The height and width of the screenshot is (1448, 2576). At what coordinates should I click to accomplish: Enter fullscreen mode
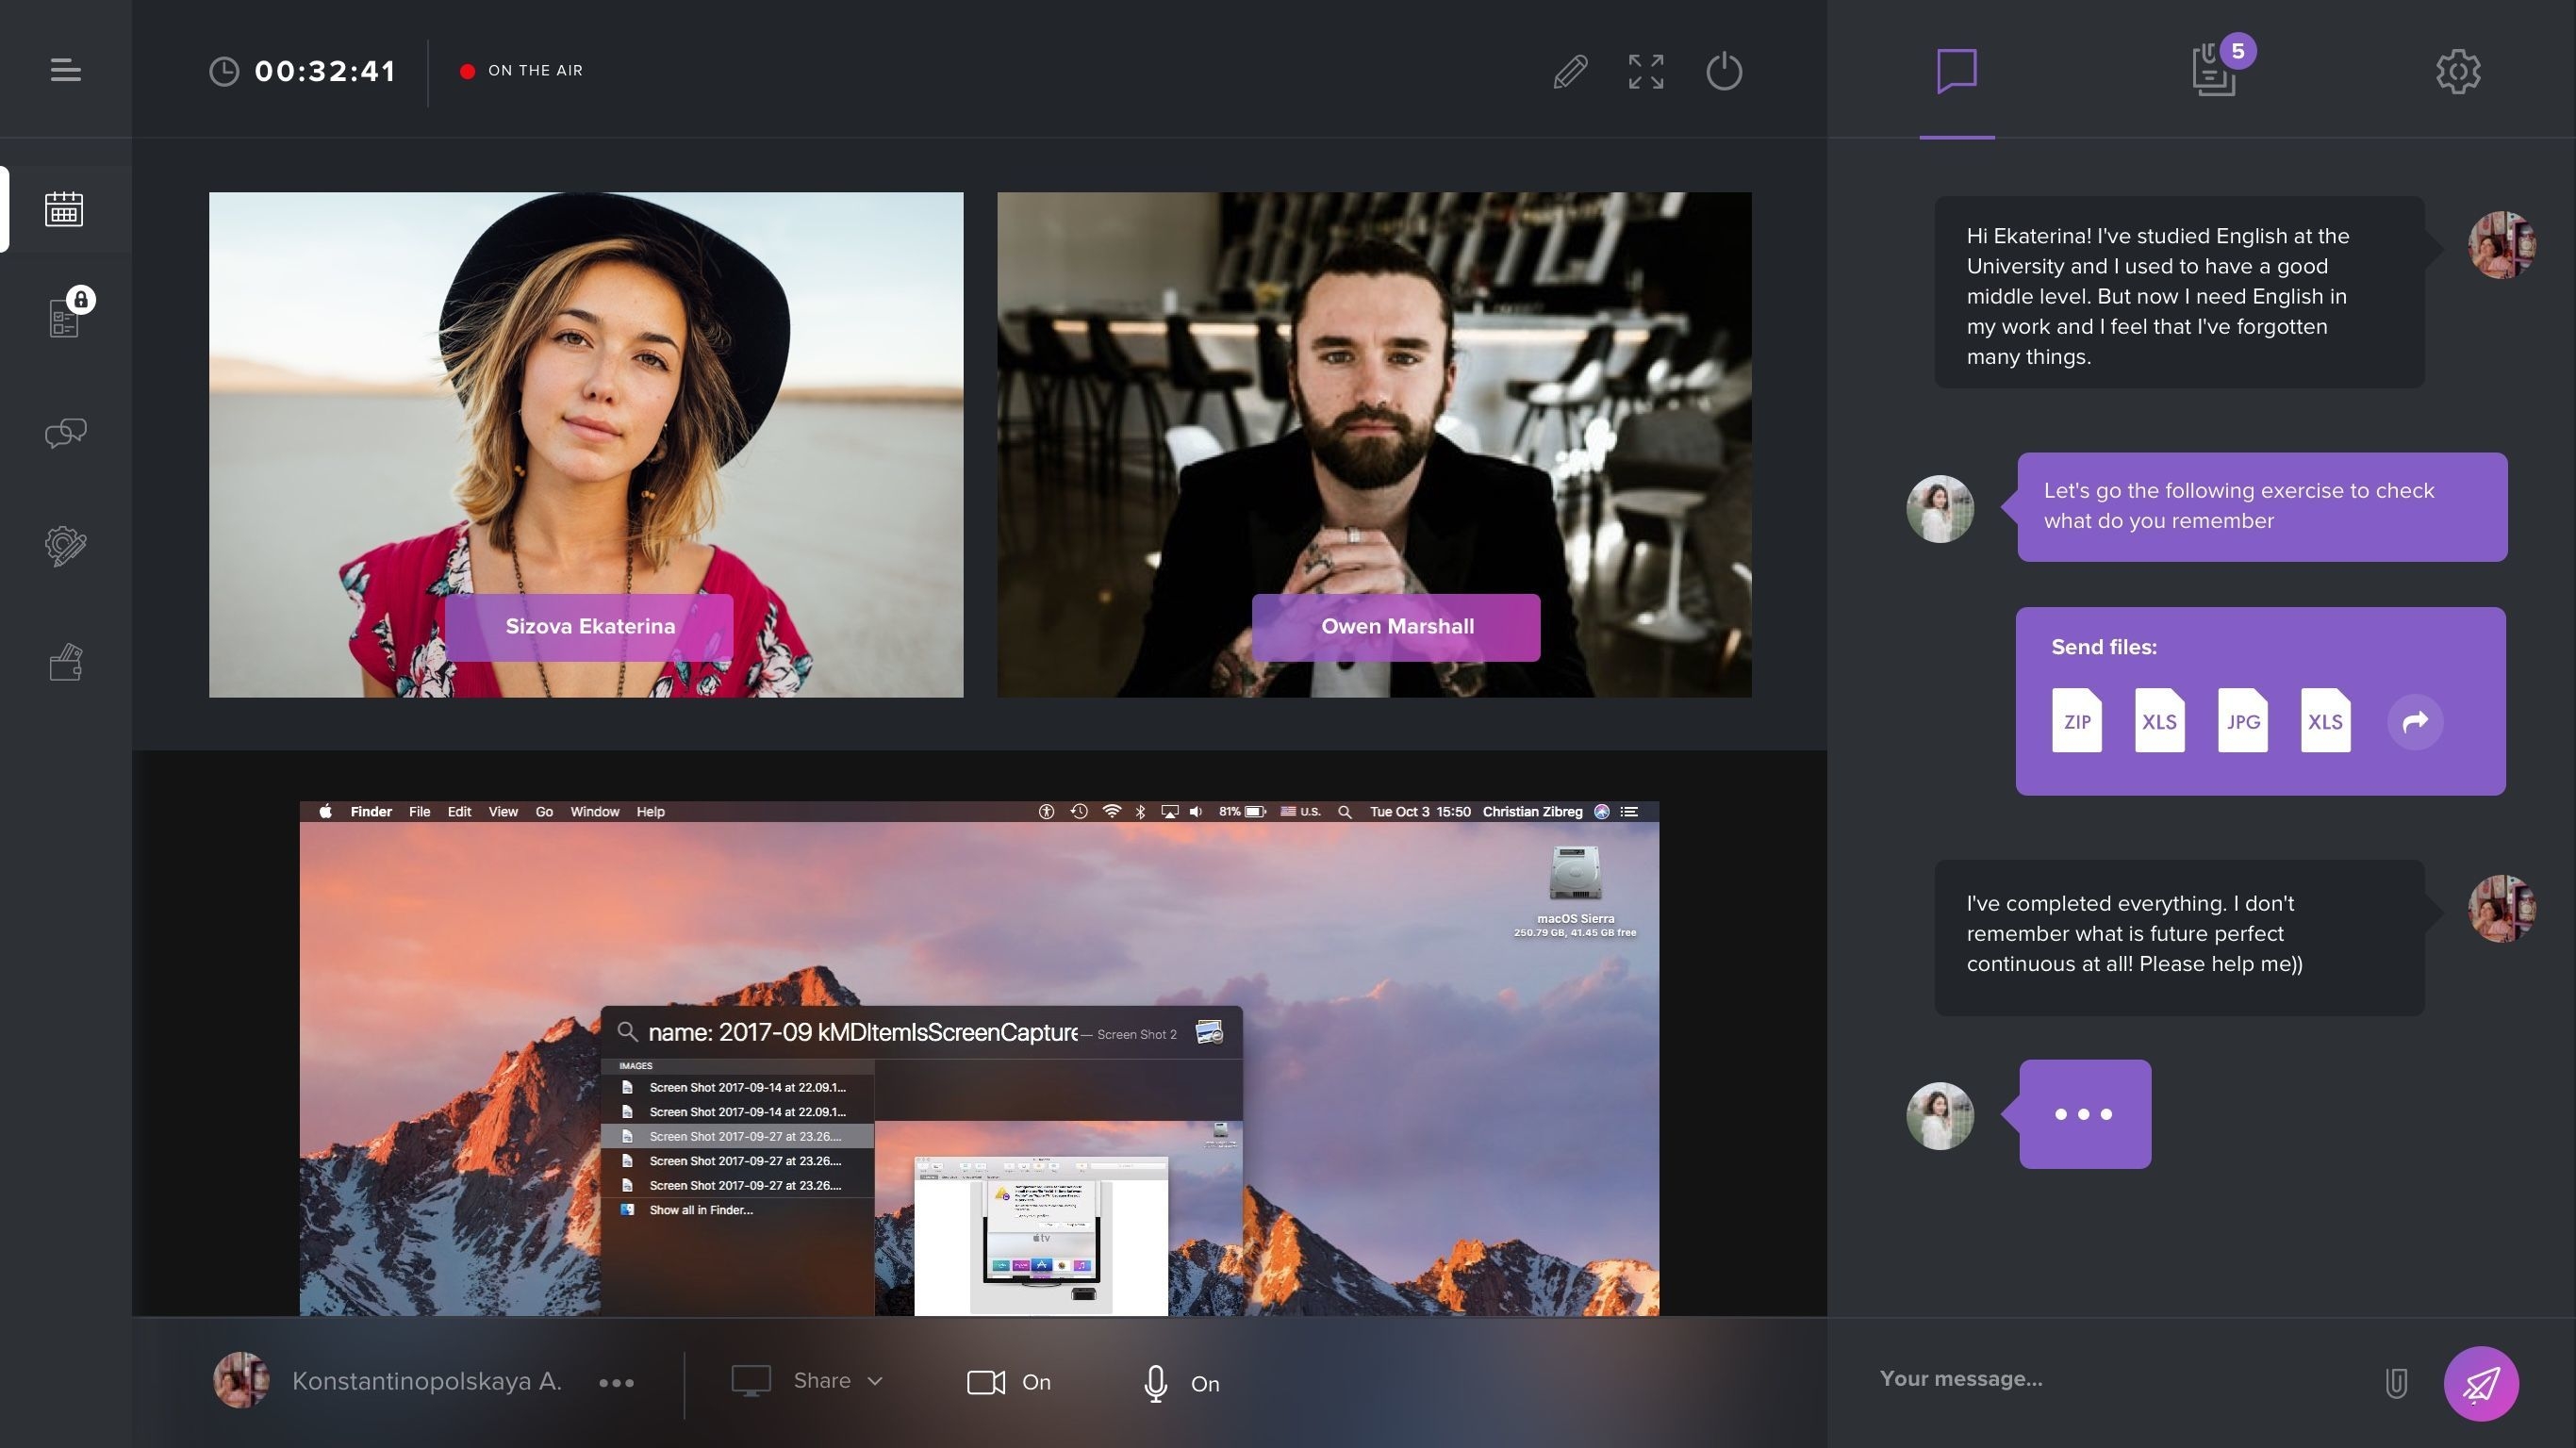pos(1646,71)
